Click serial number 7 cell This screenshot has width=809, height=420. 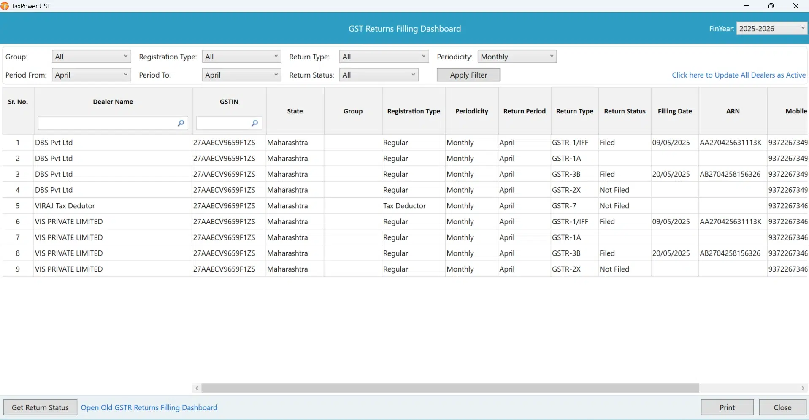(x=18, y=237)
